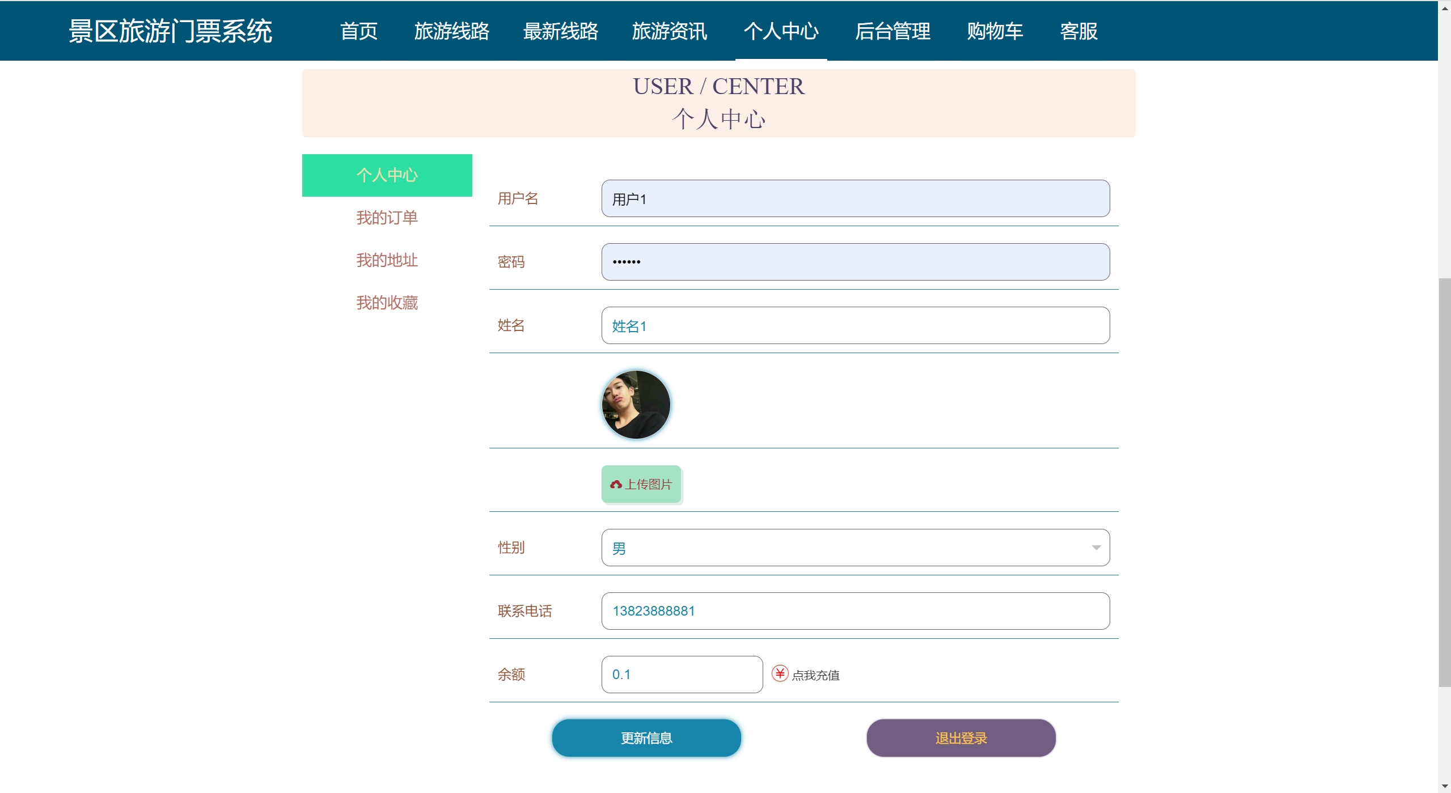Click the 点我充值 recharge link
The height and width of the screenshot is (793, 1451).
coord(815,675)
